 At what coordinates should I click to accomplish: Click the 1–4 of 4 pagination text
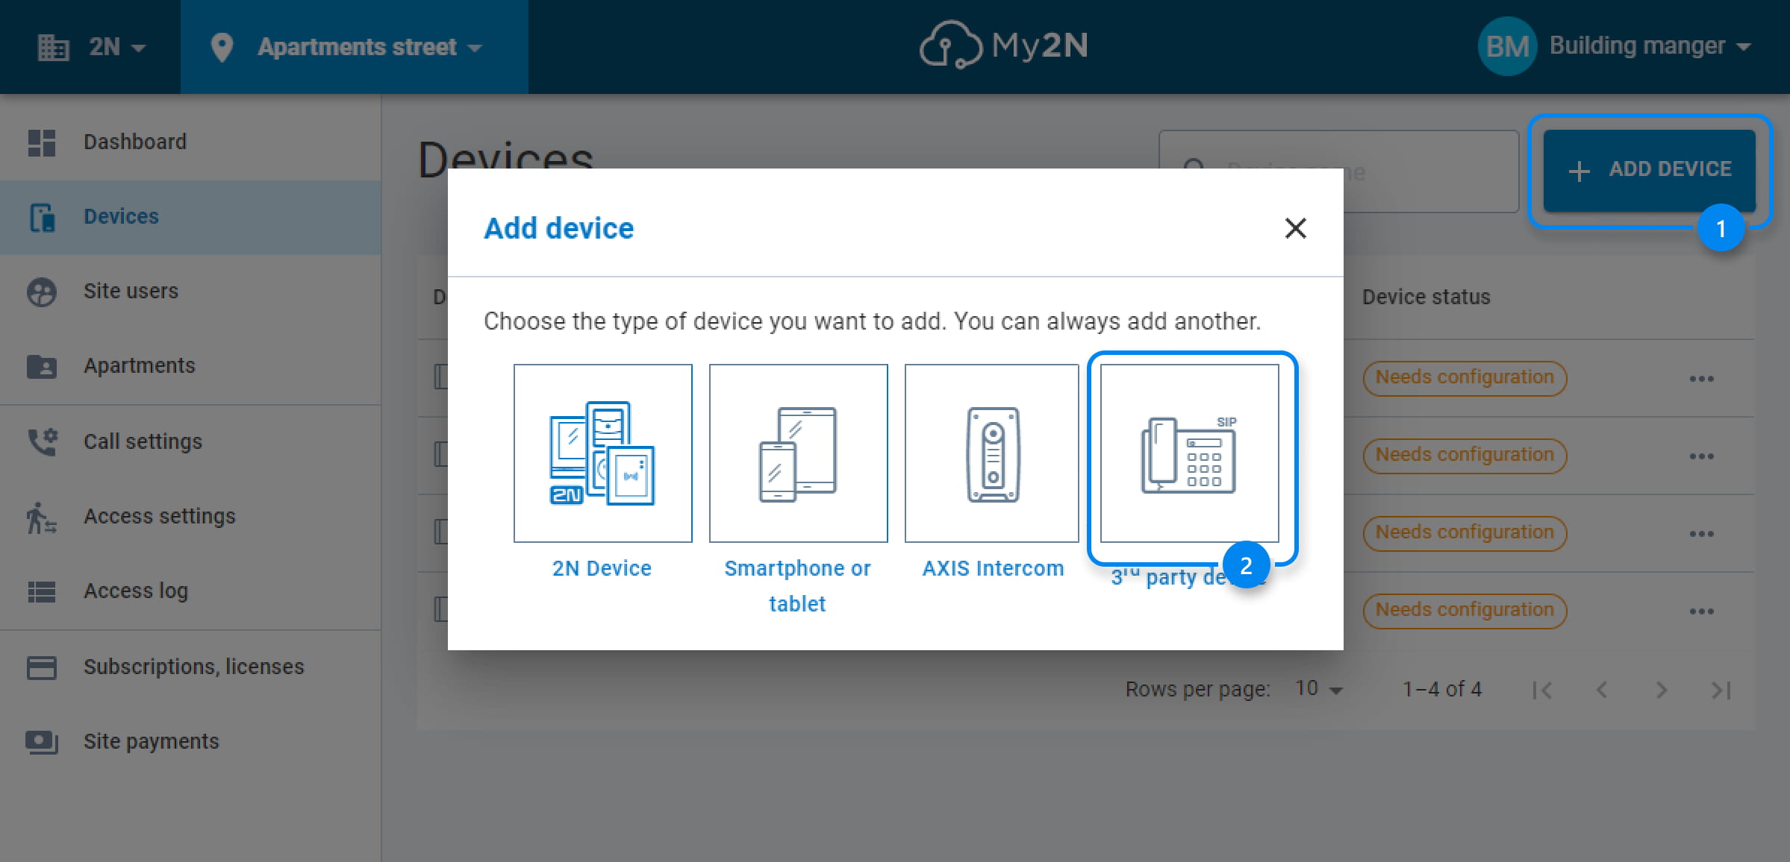pyautogui.click(x=1442, y=690)
